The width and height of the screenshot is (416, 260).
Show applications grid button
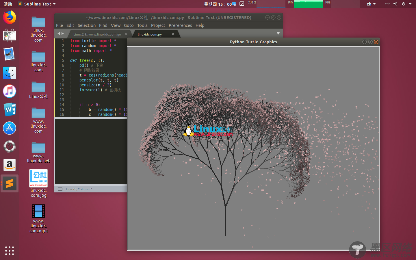pyautogui.click(x=10, y=250)
